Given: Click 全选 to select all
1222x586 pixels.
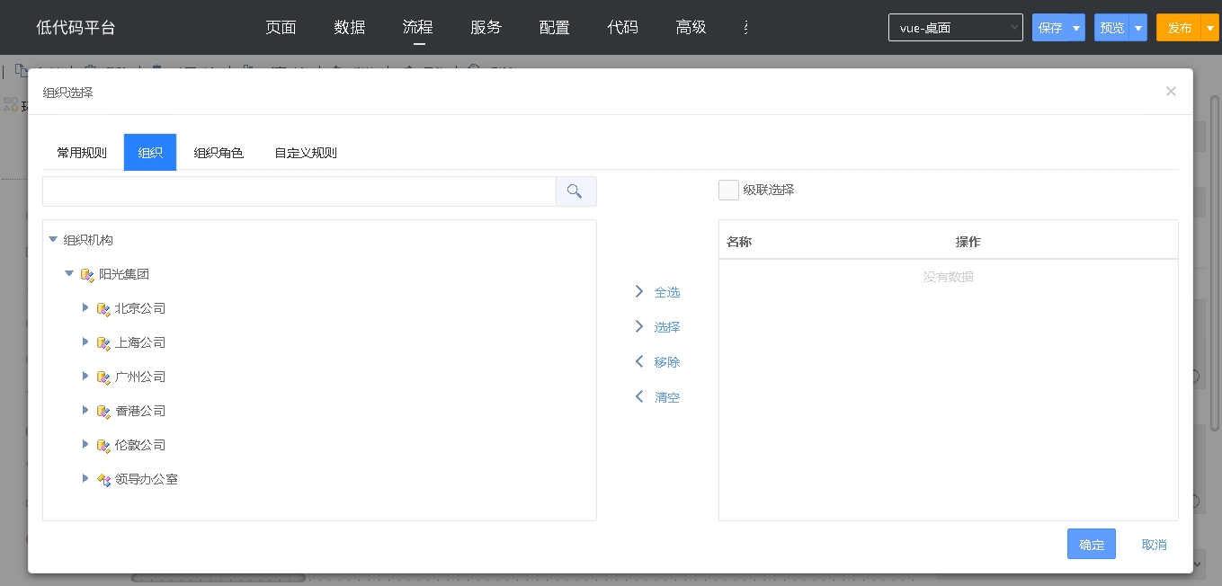Looking at the screenshot, I should coord(667,292).
